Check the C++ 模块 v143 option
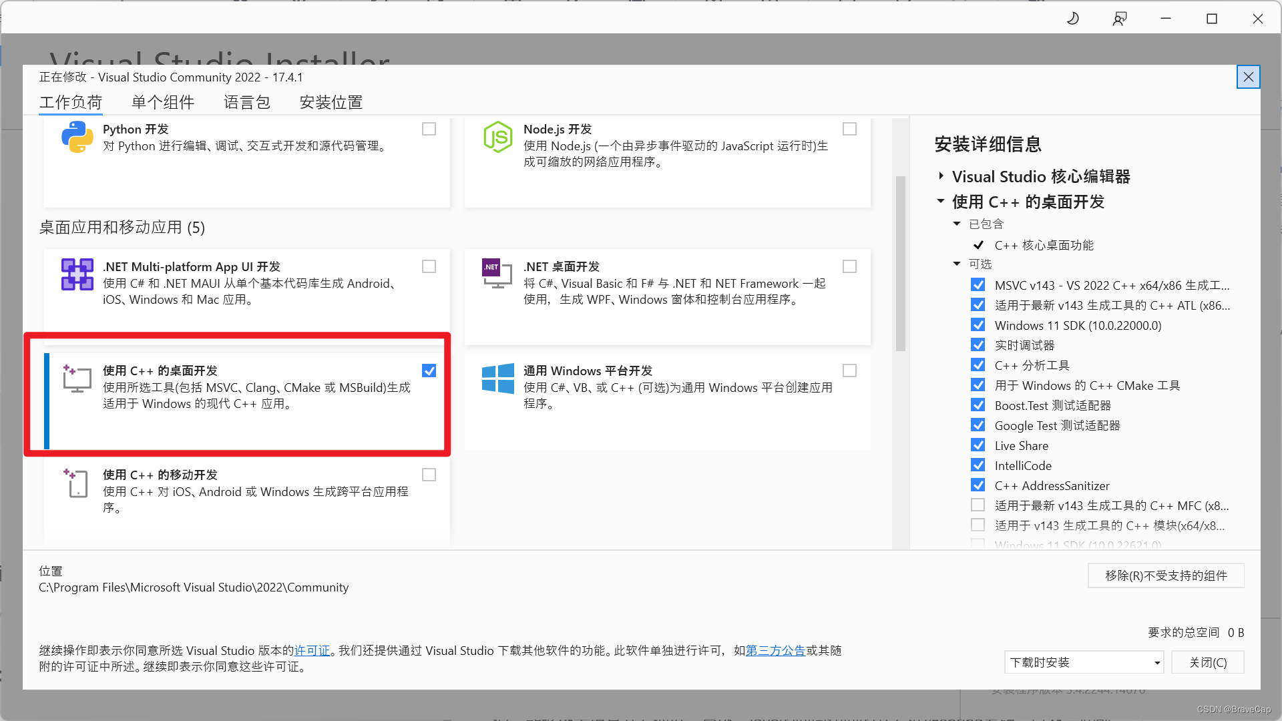 978,525
